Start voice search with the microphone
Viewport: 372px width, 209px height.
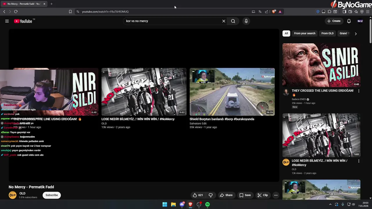[x=246, y=21]
